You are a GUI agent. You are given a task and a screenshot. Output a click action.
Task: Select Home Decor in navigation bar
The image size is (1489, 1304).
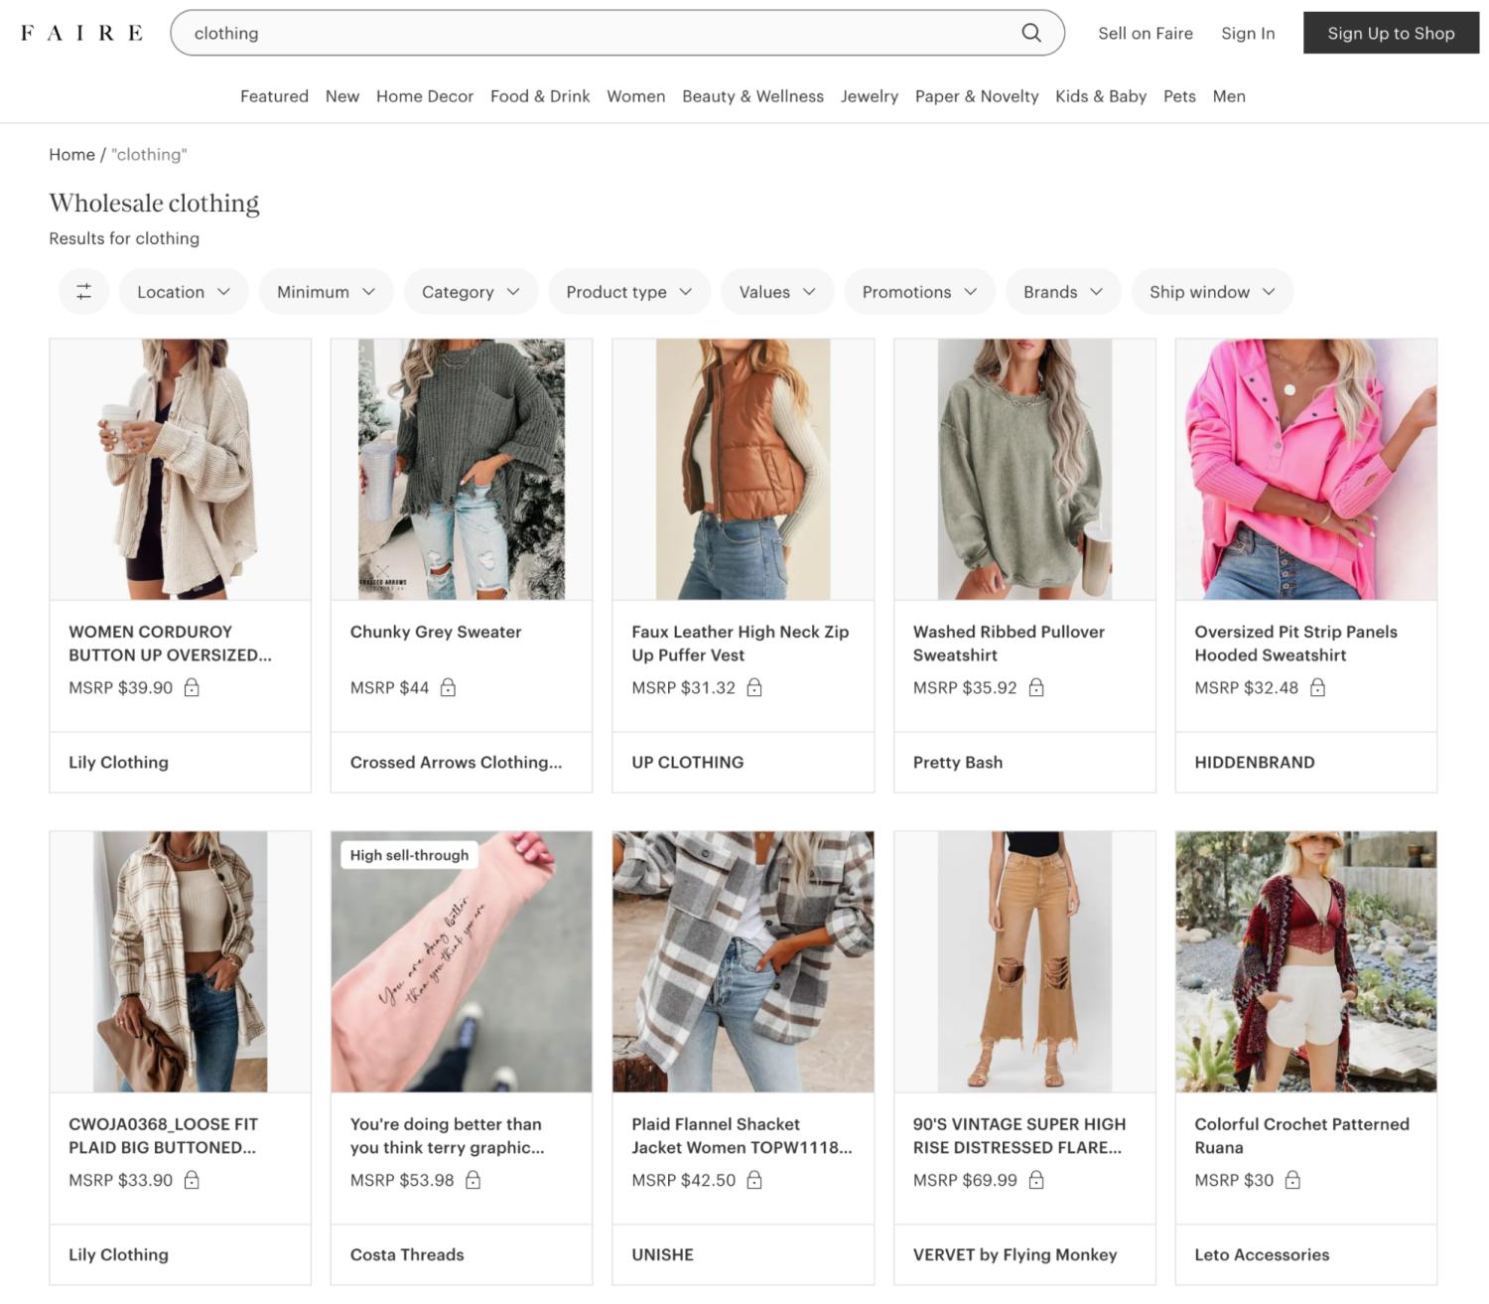pos(424,96)
